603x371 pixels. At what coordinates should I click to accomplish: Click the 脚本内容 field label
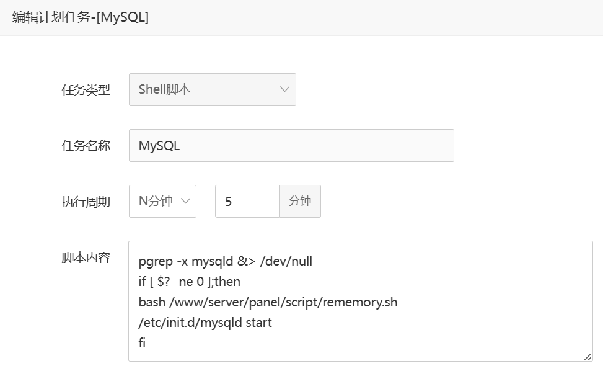(x=86, y=258)
